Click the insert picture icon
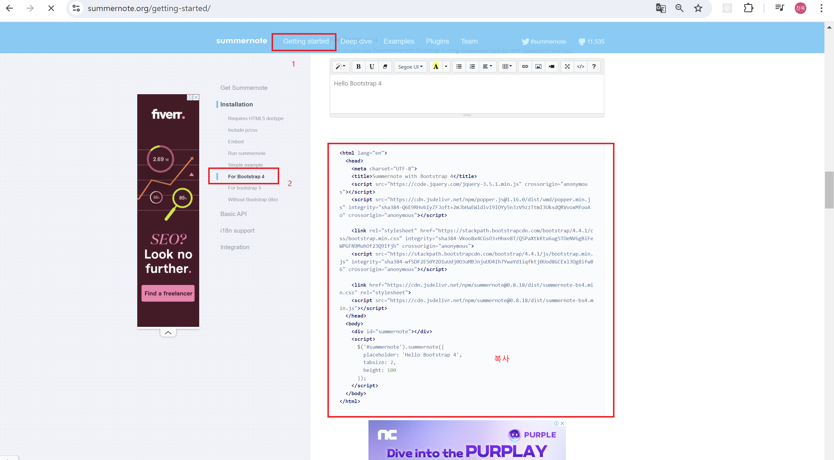 coord(538,66)
